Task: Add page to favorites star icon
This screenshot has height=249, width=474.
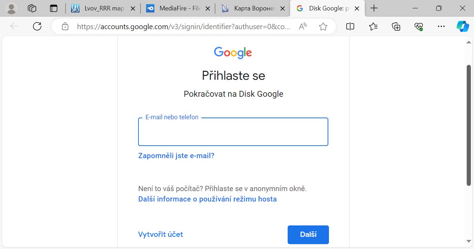Action: 323,26
